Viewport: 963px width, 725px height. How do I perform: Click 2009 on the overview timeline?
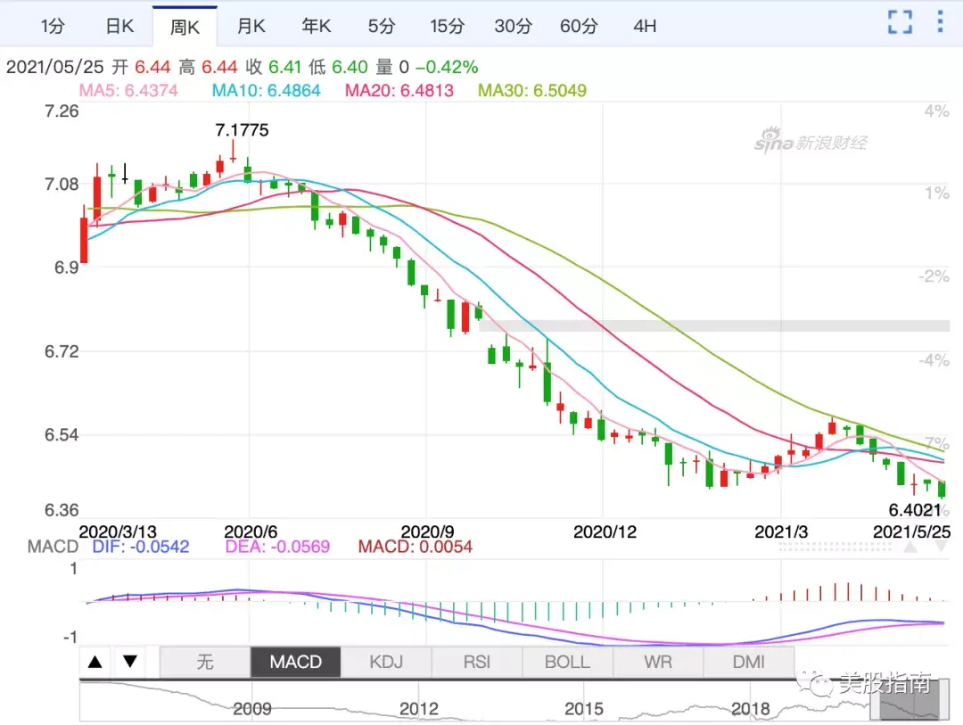(252, 709)
